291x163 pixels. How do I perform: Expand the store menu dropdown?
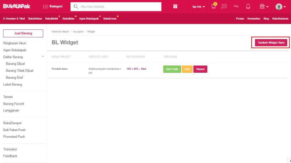[x=264, y=7]
